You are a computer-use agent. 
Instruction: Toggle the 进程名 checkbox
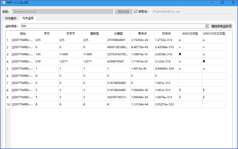[x=136, y=11]
